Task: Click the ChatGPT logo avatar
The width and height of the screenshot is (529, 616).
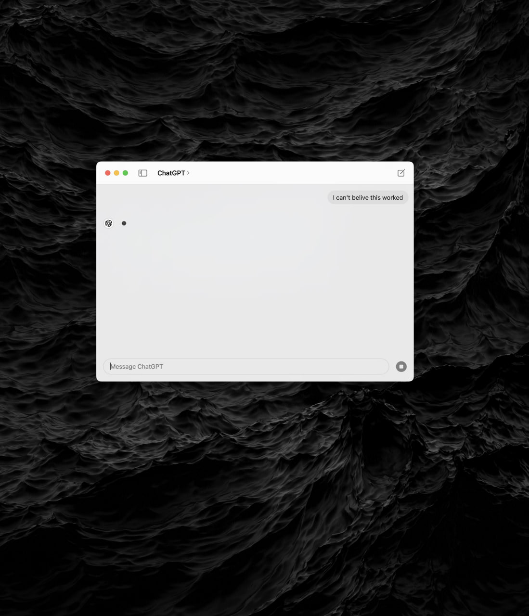Action: 109,223
